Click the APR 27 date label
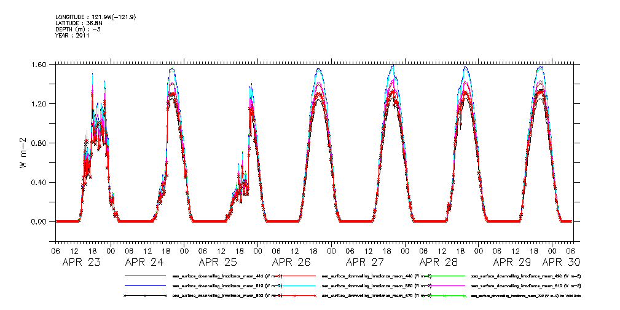620x310 pixels. (365, 262)
